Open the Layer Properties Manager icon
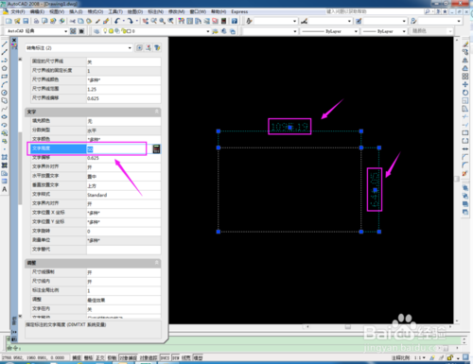 [x=96, y=31]
